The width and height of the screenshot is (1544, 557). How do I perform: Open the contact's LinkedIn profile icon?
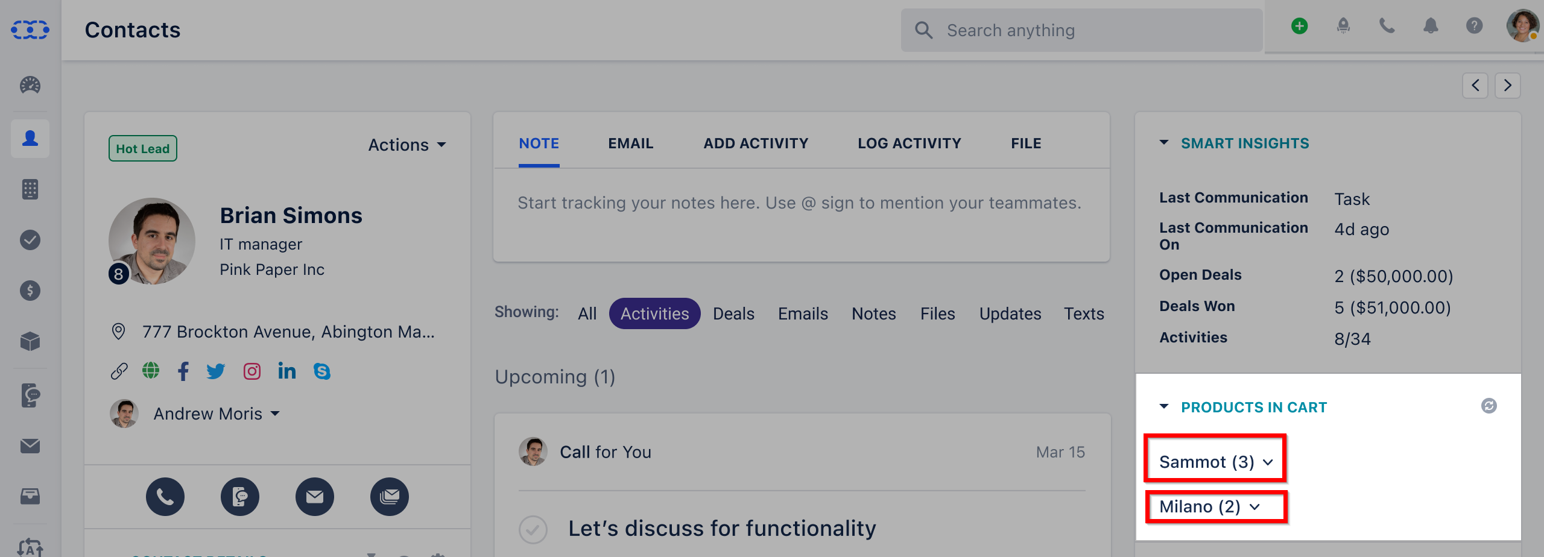coord(287,371)
